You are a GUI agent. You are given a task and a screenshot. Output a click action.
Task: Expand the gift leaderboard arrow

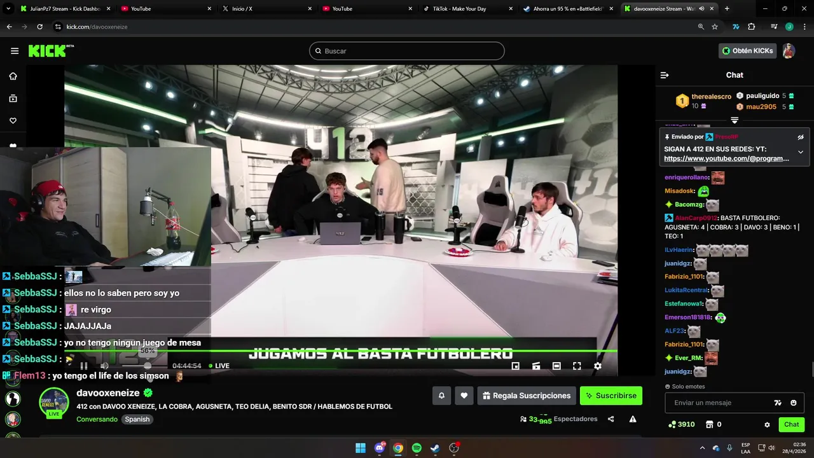pyautogui.click(x=735, y=120)
